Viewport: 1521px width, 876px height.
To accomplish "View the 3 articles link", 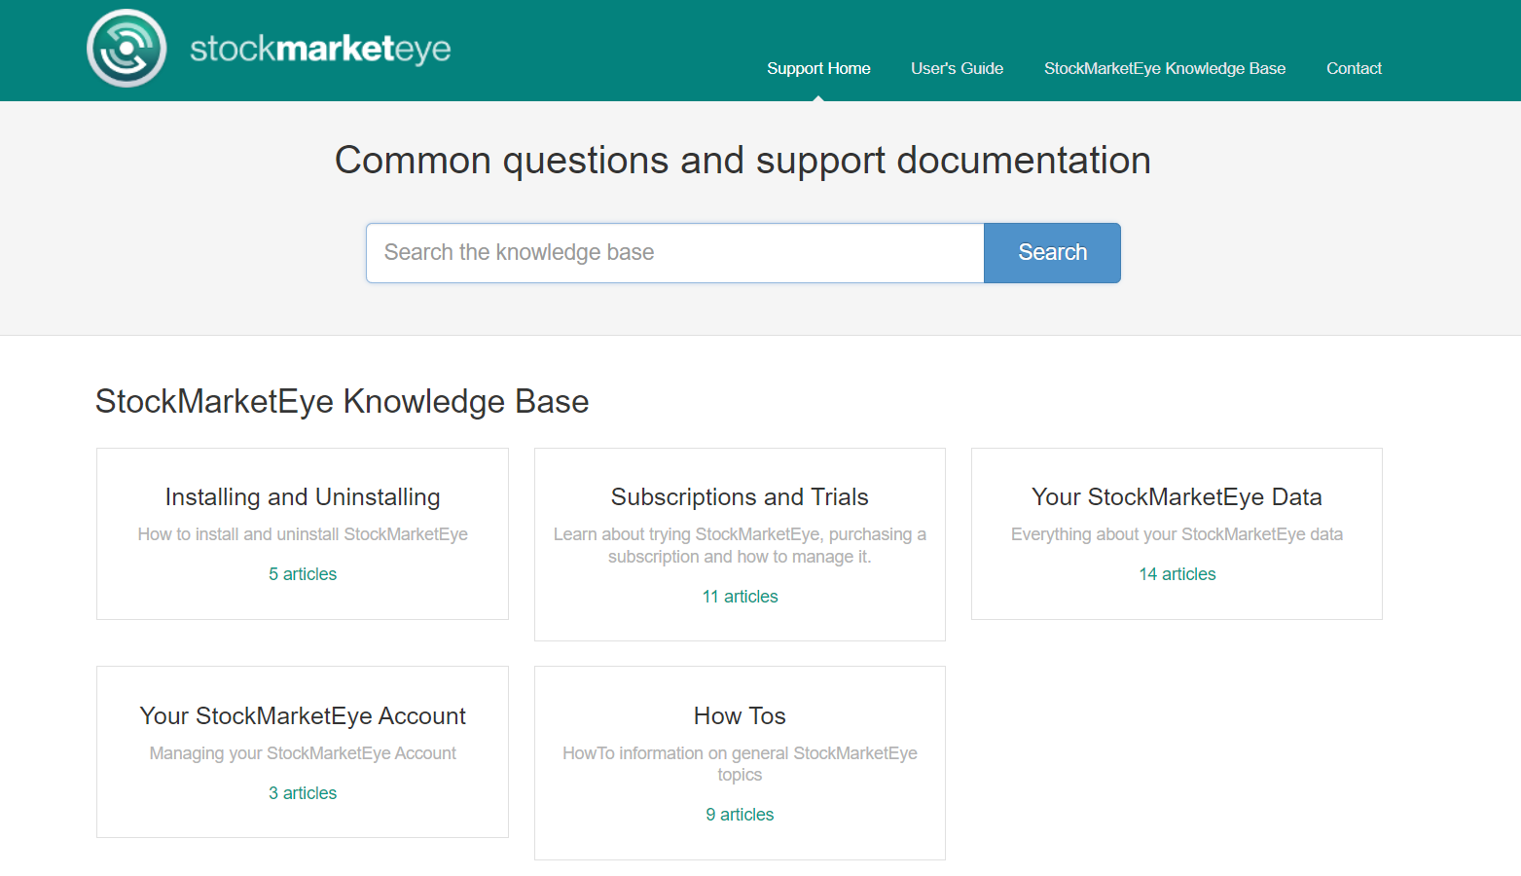I will [303, 793].
